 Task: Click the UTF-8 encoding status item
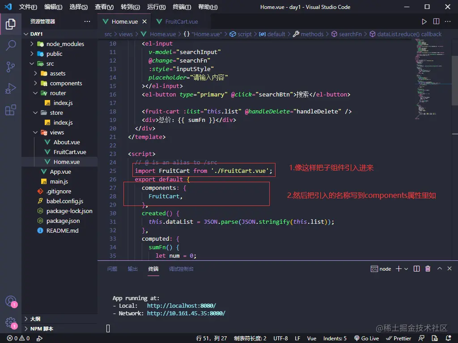[x=280, y=339]
